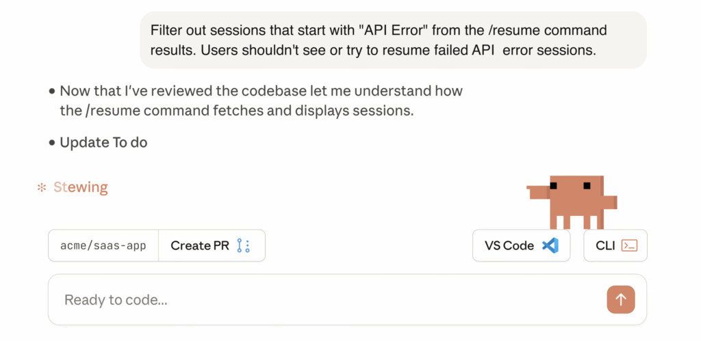The image size is (701, 341).
Task: Click the acme/saas-app repository name text
Action: tap(103, 246)
